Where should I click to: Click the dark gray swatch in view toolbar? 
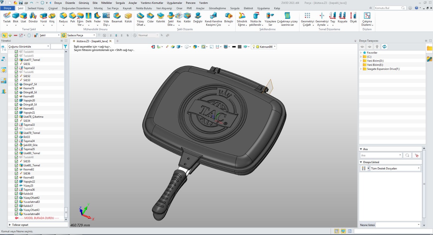240,47
